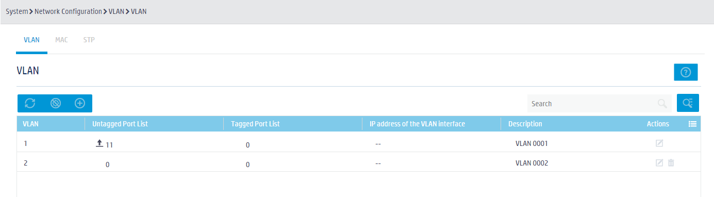
Task: Click Network Configuration in the breadcrumb
Action: point(68,11)
